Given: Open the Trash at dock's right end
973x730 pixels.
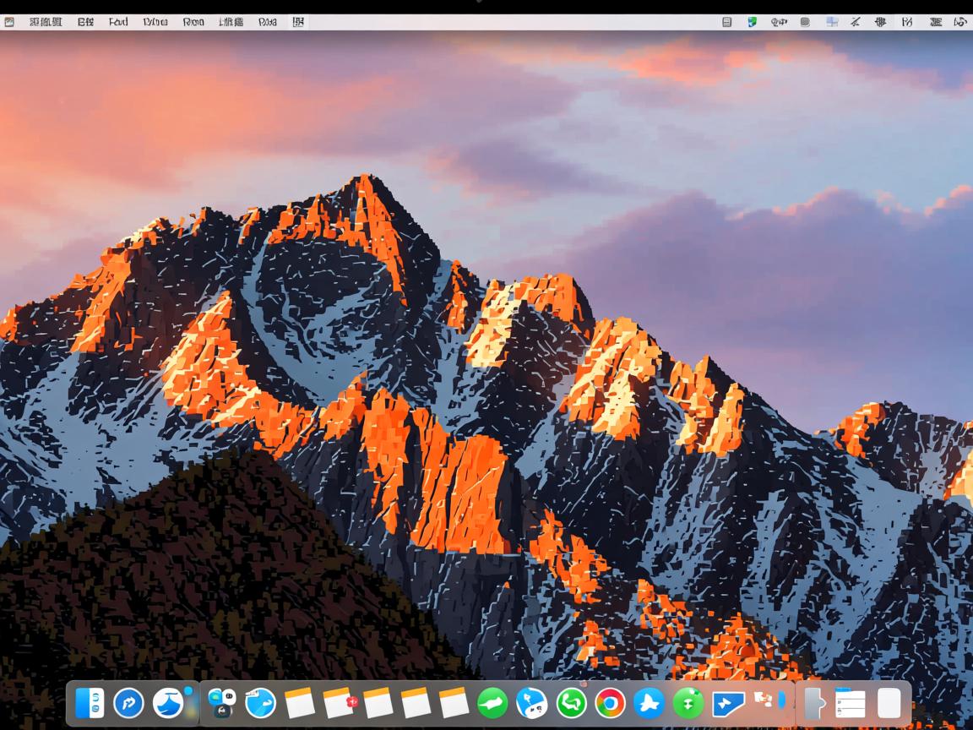Looking at the screenshot, I should click(889, 703).
